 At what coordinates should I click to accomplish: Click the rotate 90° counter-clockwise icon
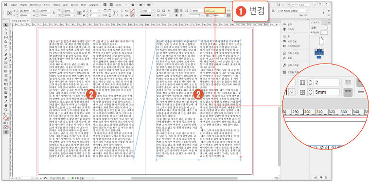pyautogui.click(x=110, y=11)
